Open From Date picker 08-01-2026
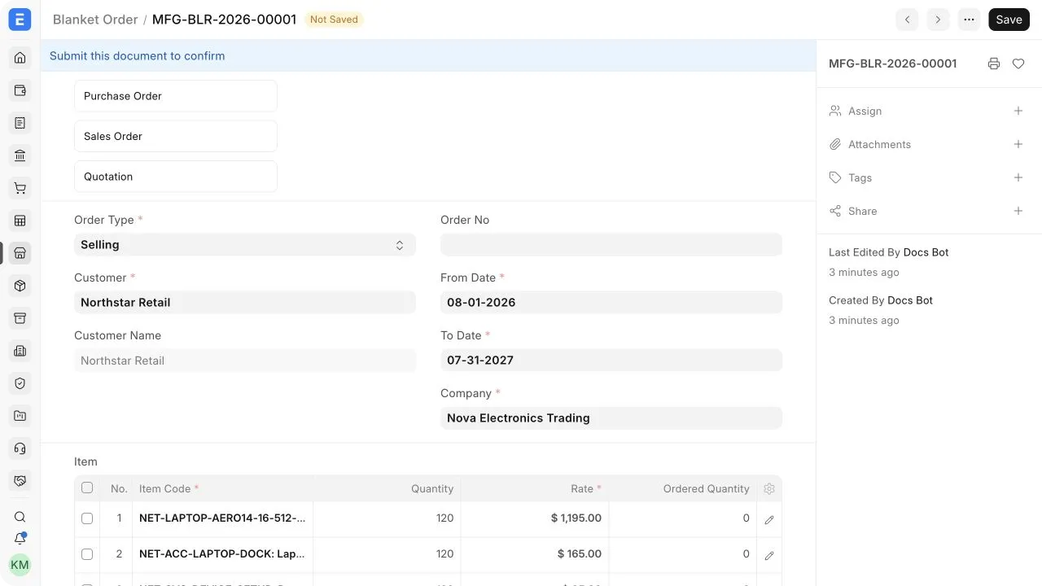Viewport: 1042px width, 586px height. (x=611, y=303)
